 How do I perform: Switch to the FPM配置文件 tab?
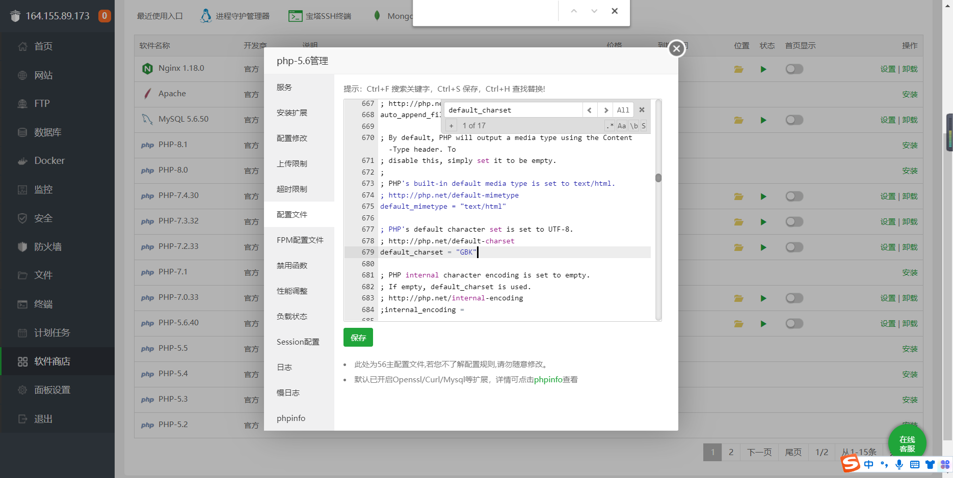pos(300,240)
